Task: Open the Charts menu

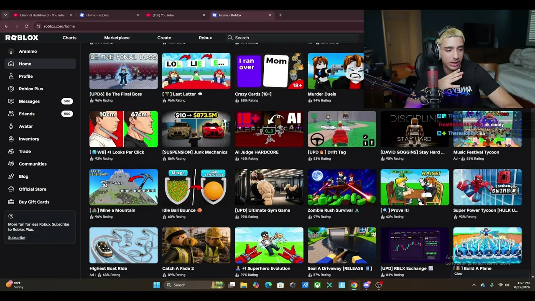Action: point(69,38)
